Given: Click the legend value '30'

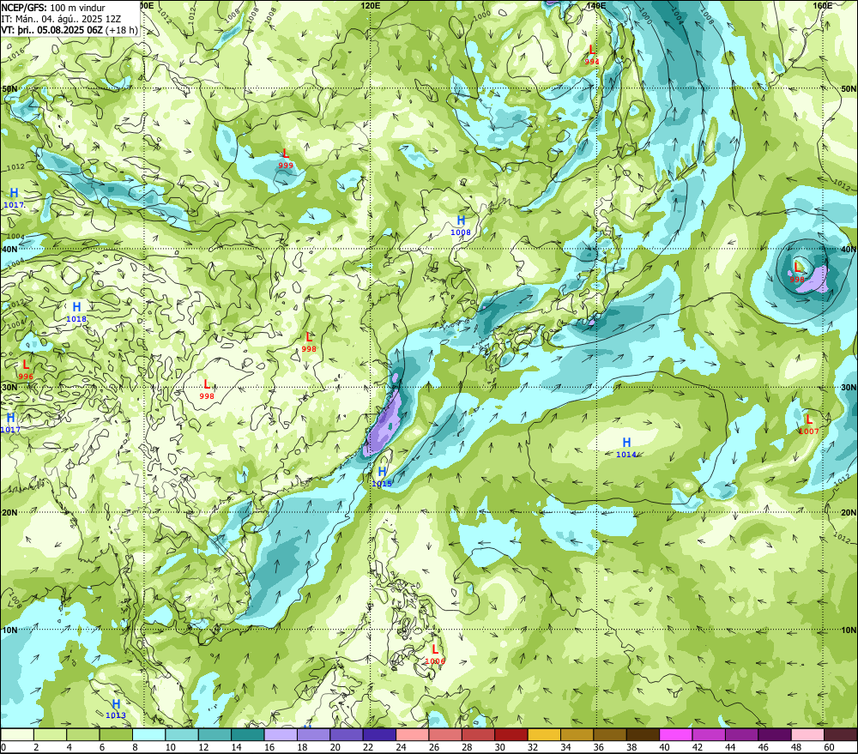Looking at the screenshot, I should (x=499, y=747).
